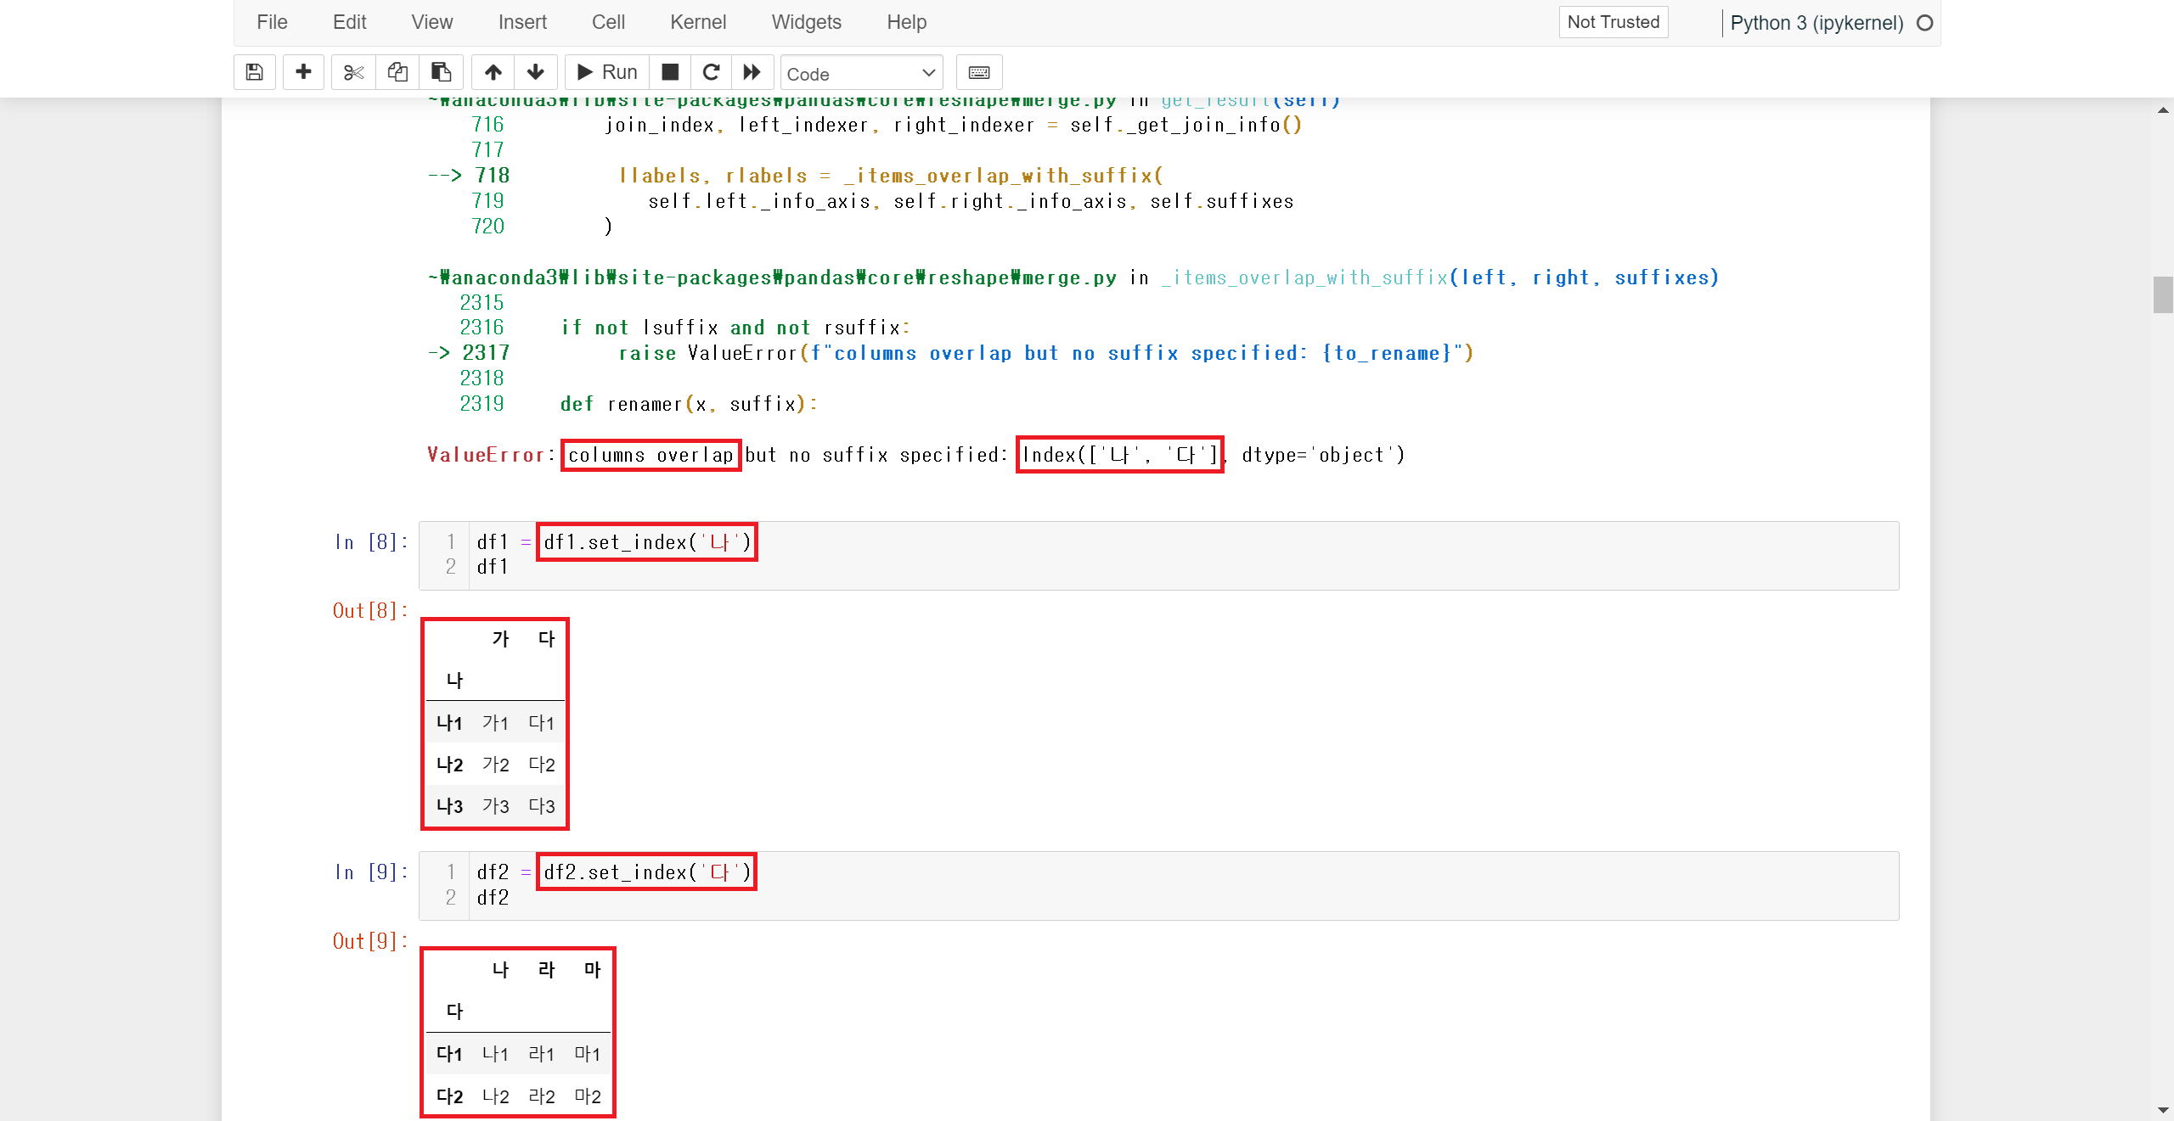The width and height of the screenshot is (2174, 1121).
Task: Expand the Widgets menu
Action: point(806,22)
